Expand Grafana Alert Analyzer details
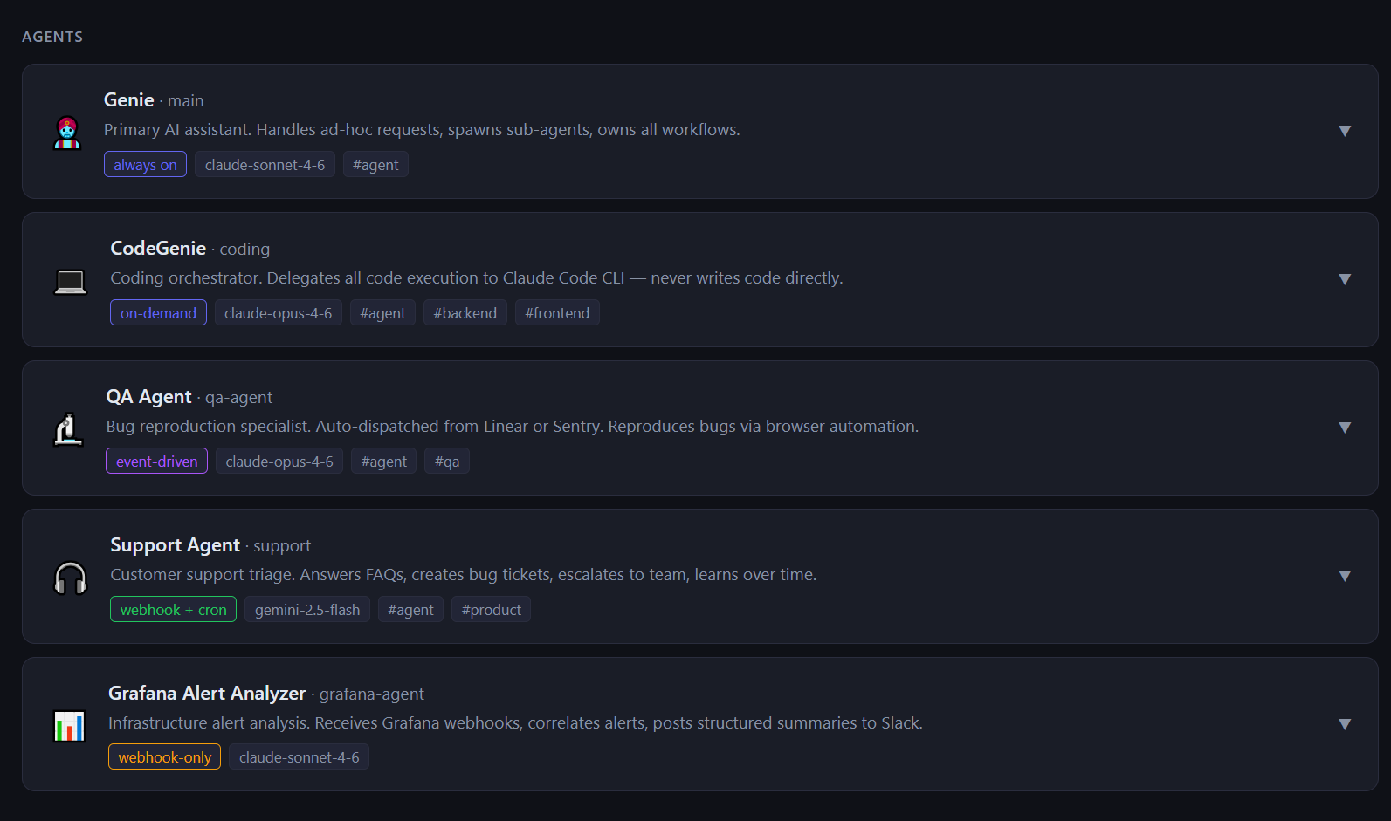Viewport: 1391px width, 821px height. click(1344, 724)
